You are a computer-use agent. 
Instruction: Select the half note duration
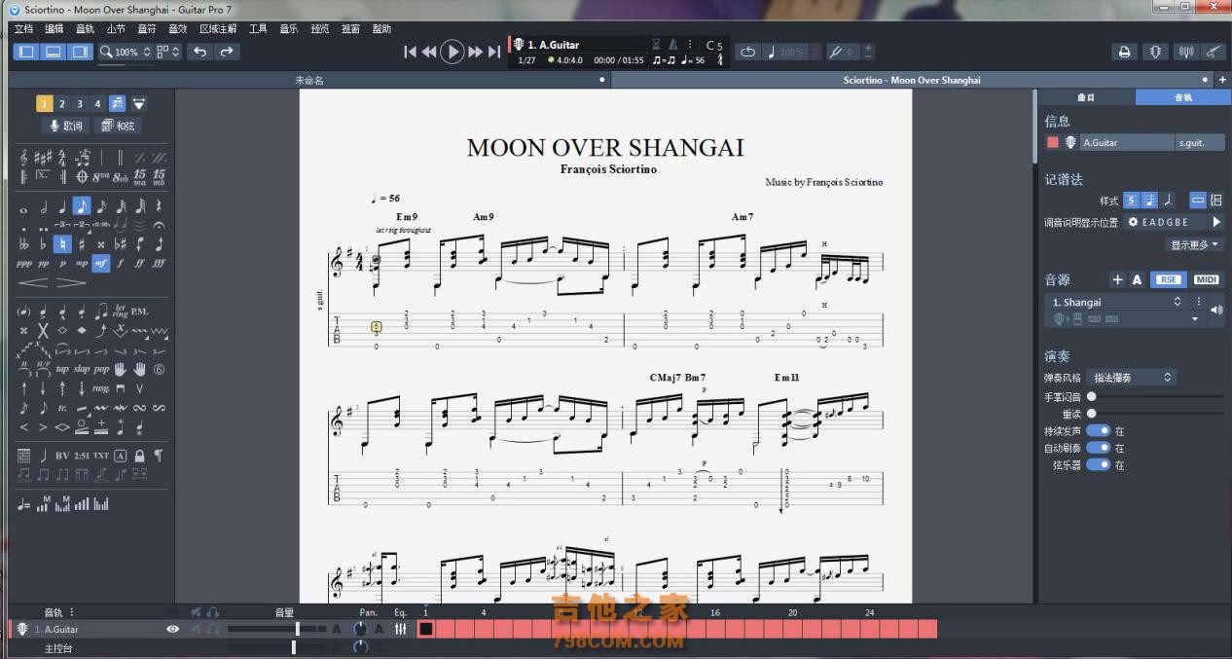coord(44,206)
